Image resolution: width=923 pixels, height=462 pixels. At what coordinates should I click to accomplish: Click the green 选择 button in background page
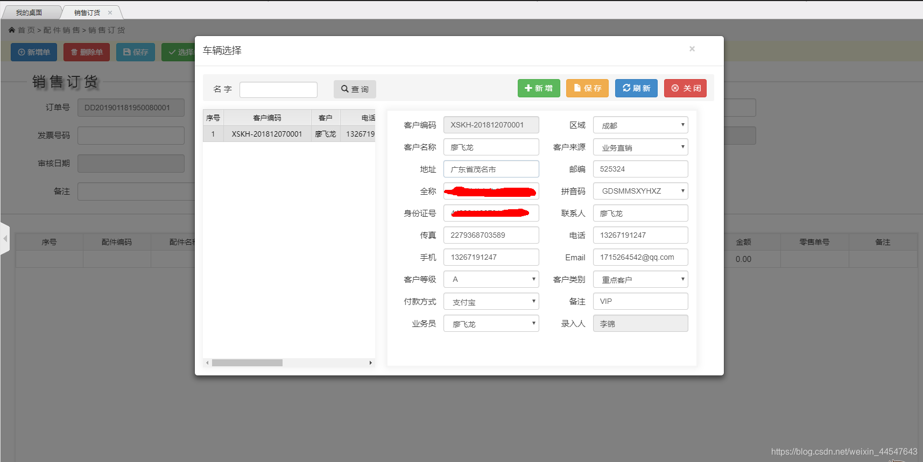click(x=179, y=52)
